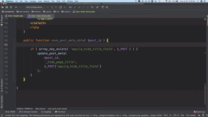Click the Run play icon
The width and height of the screenshot is (208, 117).
coord(48,7)
